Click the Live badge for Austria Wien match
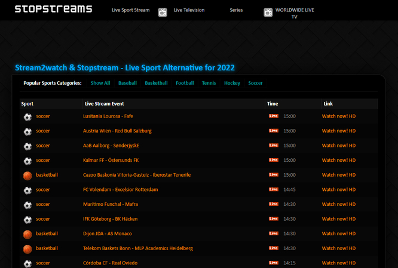Screen dimensions: 398x268 tap(274, 131)
